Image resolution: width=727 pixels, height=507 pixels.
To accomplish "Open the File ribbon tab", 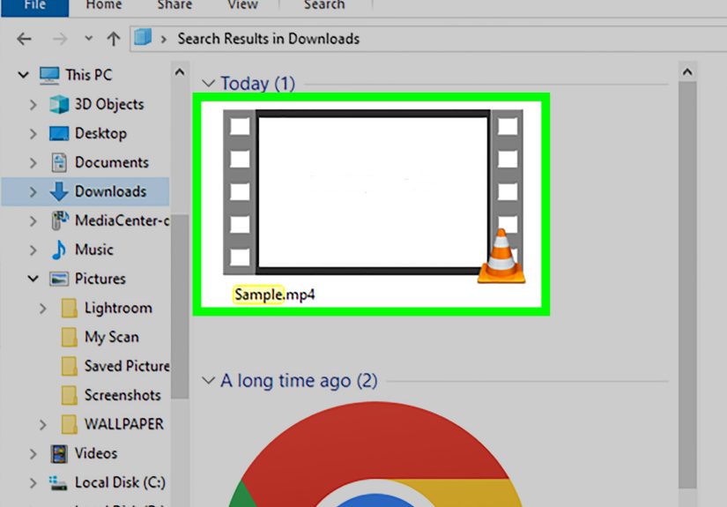I will (x=34, y=6).
